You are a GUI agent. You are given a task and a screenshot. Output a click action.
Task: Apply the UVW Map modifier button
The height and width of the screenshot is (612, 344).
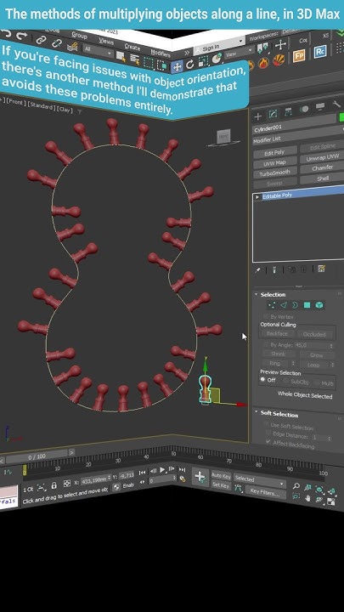(x=275, y=162)
